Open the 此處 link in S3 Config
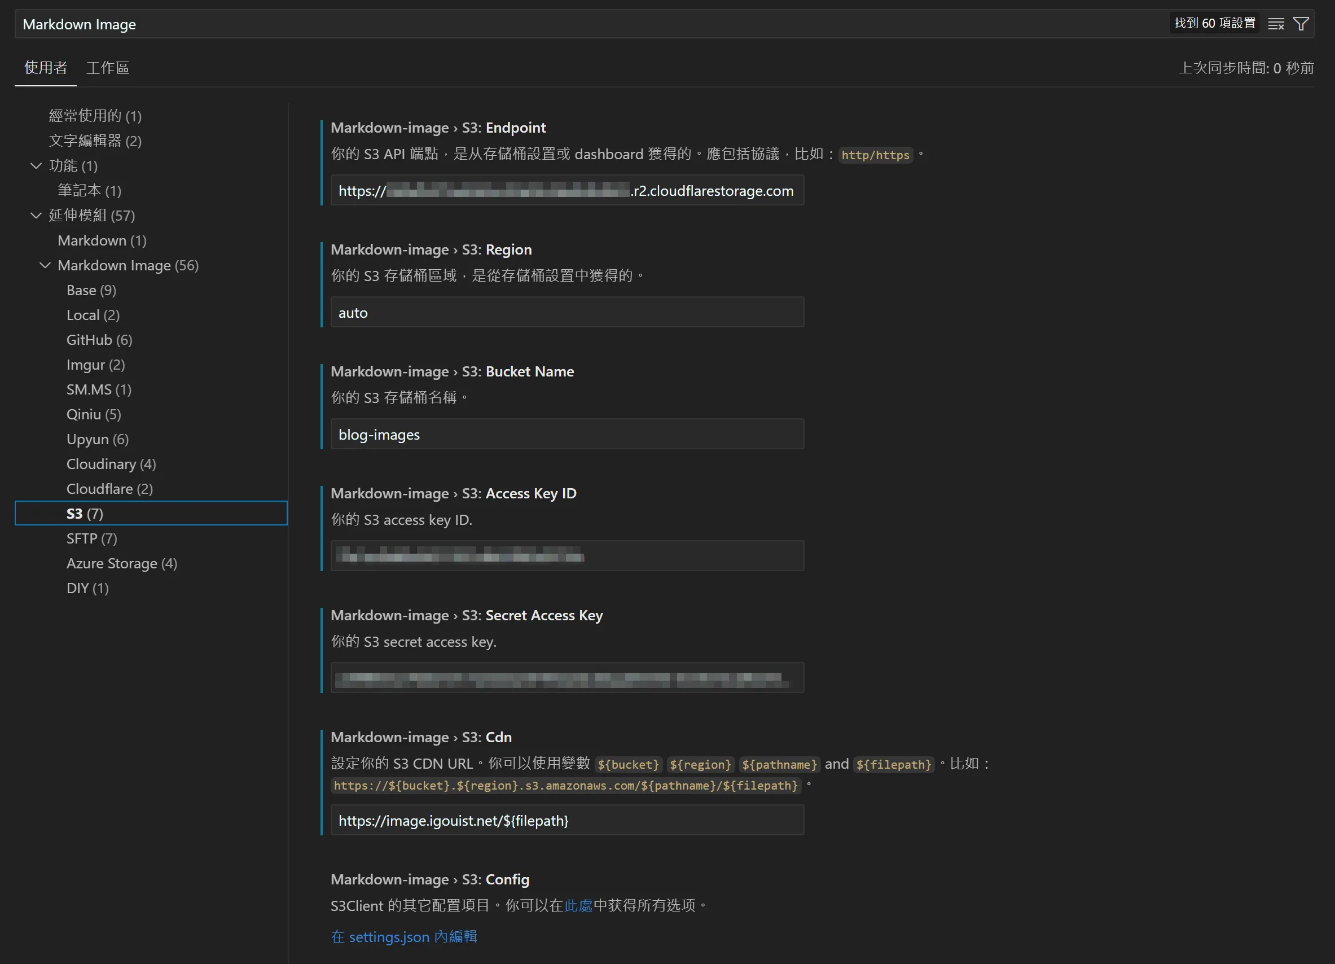The height and width of the screenshot is (964, 1335). (x=578, y=905)
